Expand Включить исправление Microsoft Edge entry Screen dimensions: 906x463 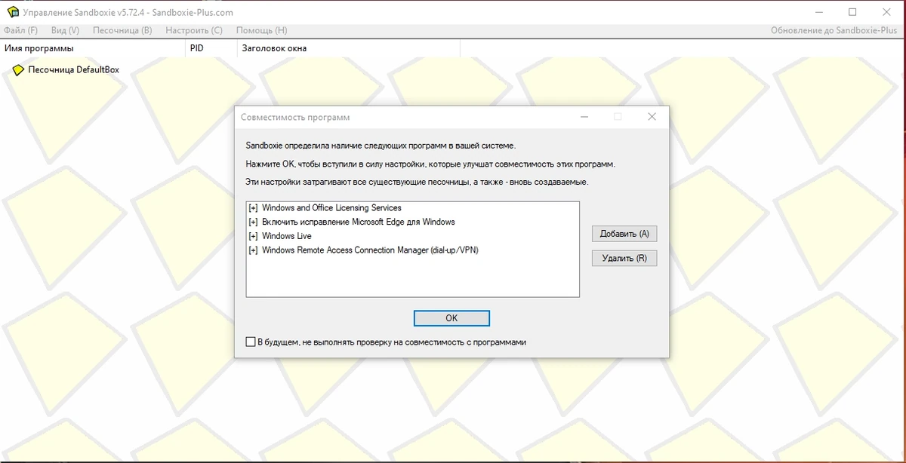pyautogui.click(x=253, y=222)
